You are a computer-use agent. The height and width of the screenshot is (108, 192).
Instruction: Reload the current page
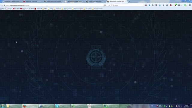pyautogui.click(x=109, y=5)
